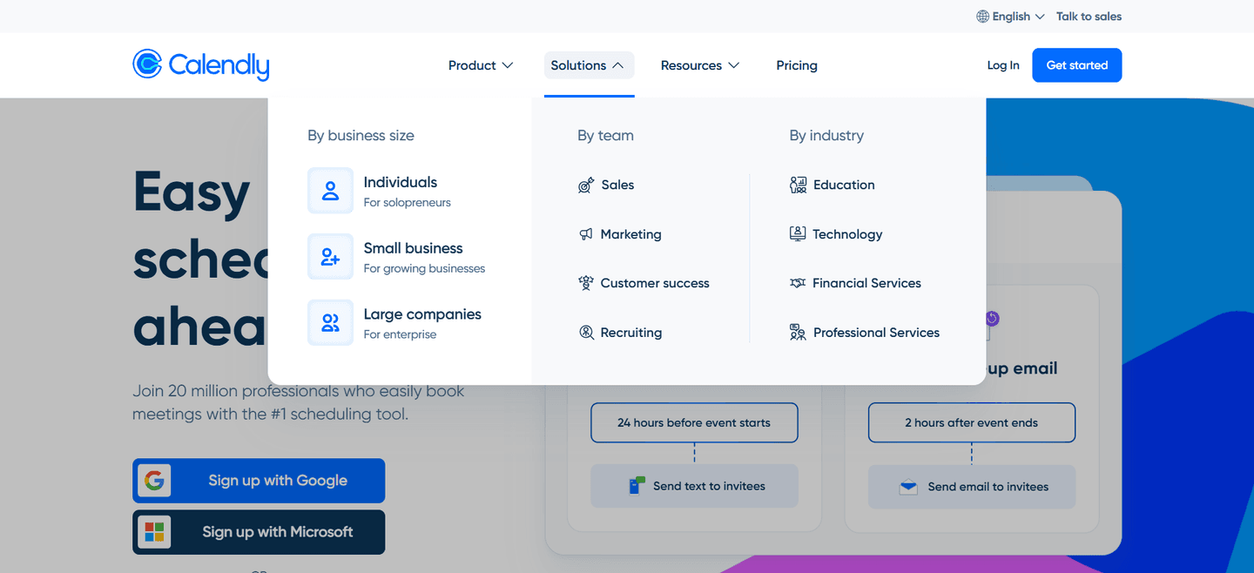The width and height of the screenshot is (1254, 573).
Task: Click the Financial Services handshake icon
Action: click(798, 283)
